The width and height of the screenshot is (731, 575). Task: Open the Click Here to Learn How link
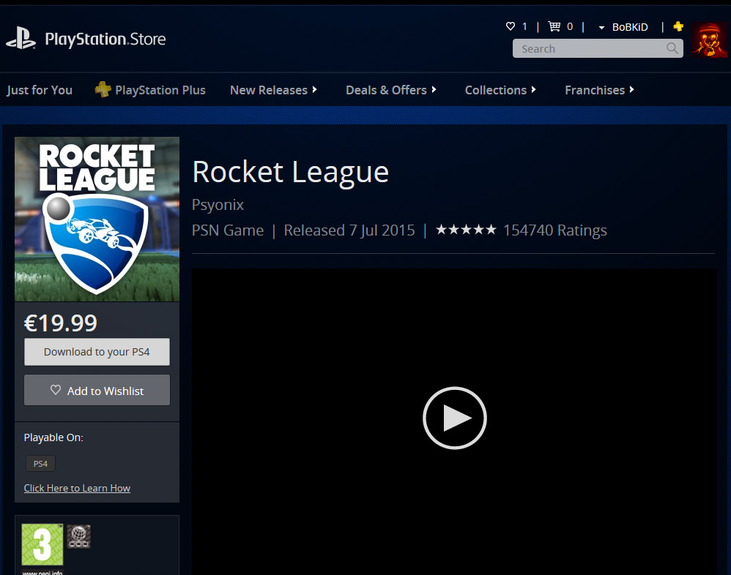coord(77,488)
